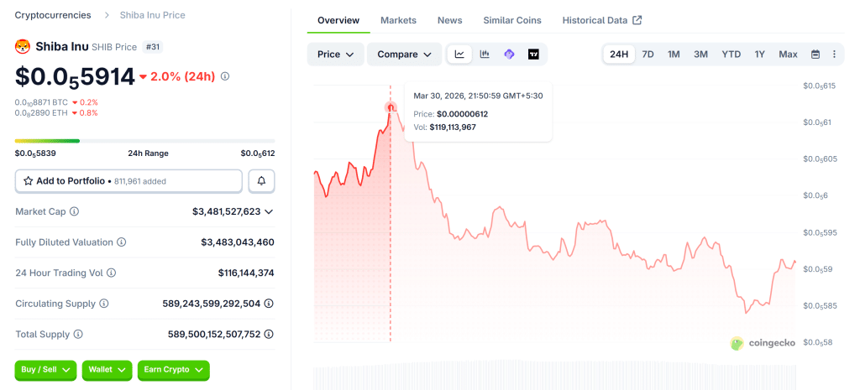Select the 24H time range

pos(619,55)
